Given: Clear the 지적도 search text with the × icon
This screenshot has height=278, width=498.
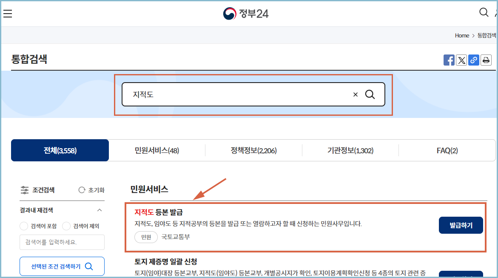Looking at the screenshot, I should click(355, 94).
